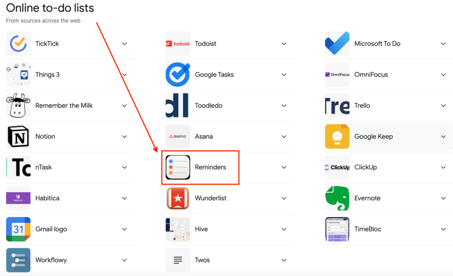The height and width of the screenshot is (276, 453).
Task: Expand the Toodledo entry chevron
Action: click(284, 106)
